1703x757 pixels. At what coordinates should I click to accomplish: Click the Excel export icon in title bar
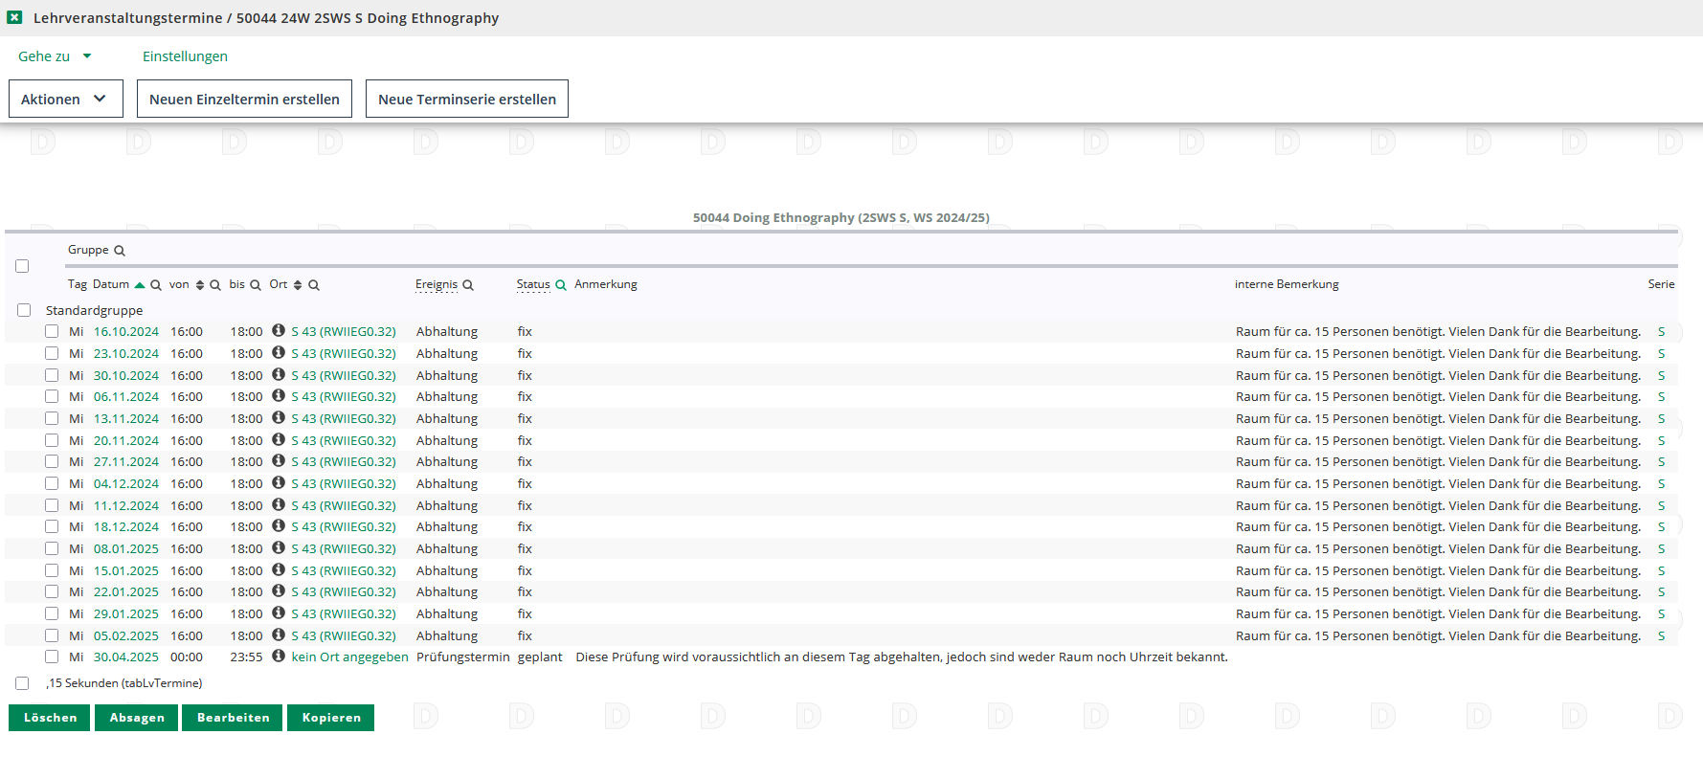(x=14, y=17)
